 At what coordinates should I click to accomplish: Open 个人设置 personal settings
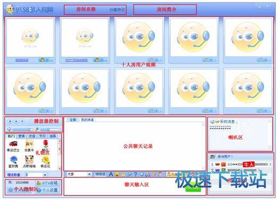click(47, 190)
